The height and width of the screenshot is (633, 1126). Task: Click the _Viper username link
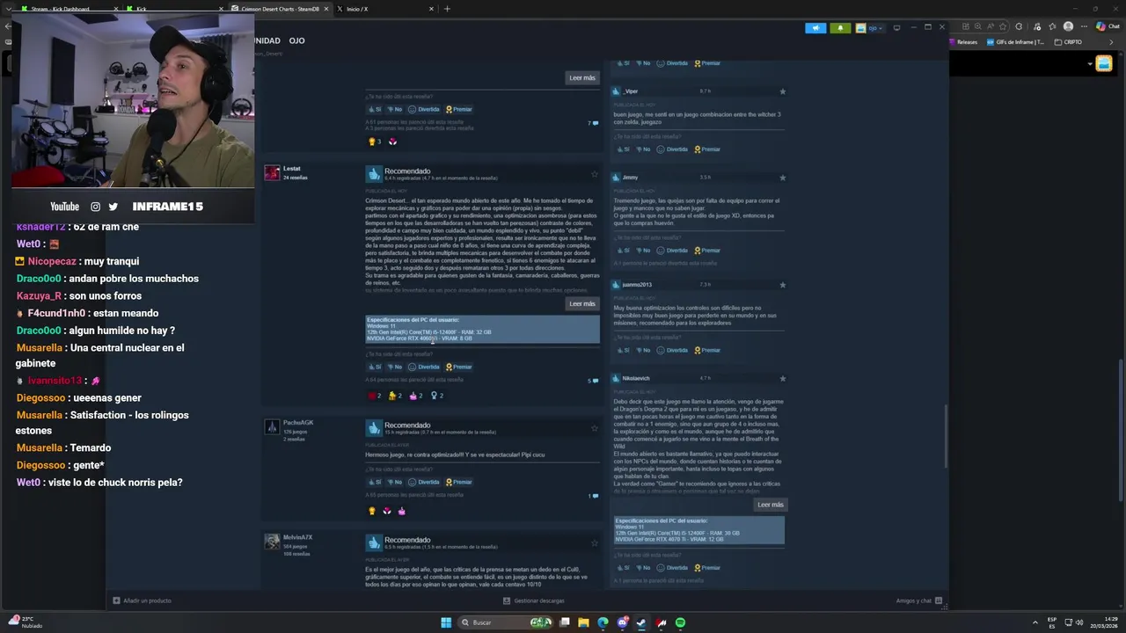pos(630,91)
